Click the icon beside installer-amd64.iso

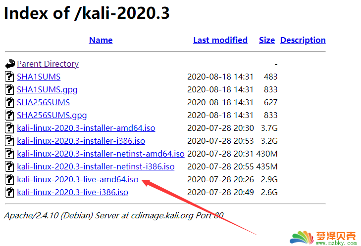9,128
